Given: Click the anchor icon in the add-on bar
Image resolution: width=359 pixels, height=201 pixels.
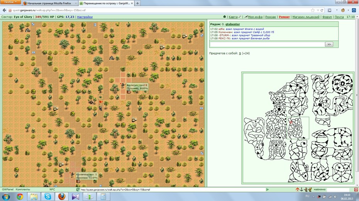Looking at the screenshot, I should pos(301,189).
